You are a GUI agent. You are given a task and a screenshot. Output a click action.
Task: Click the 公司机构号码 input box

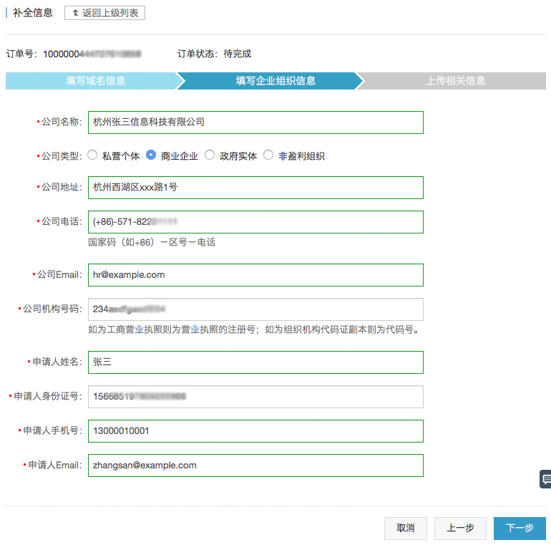pos(255,309)
